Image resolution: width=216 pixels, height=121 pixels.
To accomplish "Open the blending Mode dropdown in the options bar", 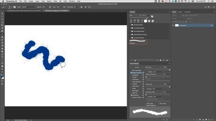I will pyautogui.click(x=29, y=7).
